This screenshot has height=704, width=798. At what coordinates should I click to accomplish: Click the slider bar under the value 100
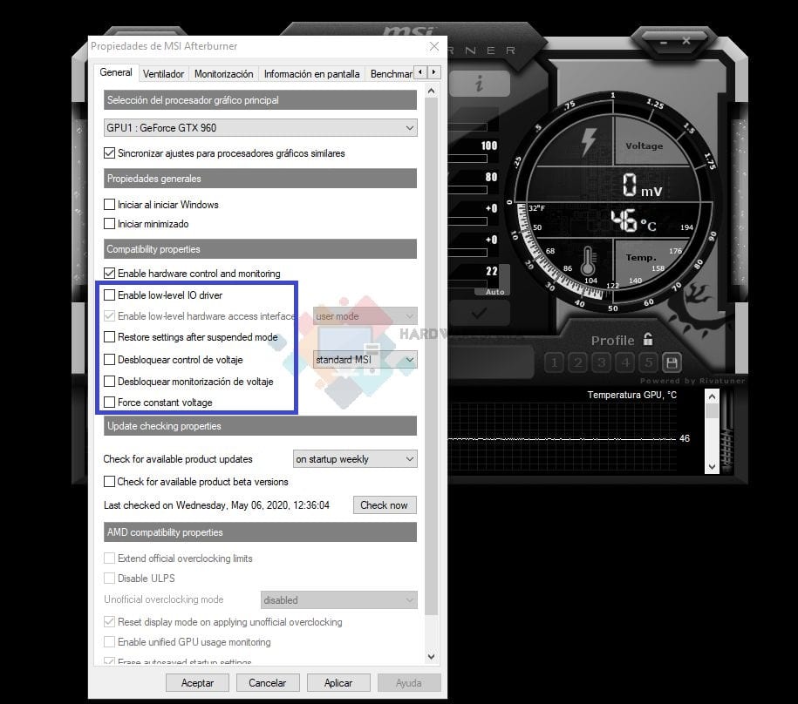[x=468, y=159]
